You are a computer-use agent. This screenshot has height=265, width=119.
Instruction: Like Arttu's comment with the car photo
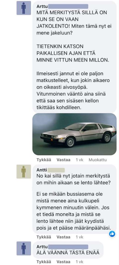[x=44, y=160]
